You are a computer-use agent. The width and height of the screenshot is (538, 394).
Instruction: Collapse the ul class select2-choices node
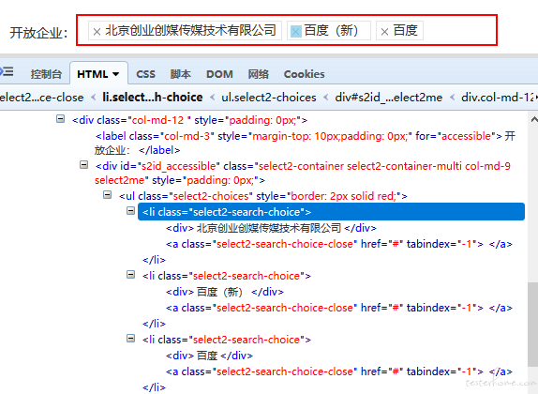point(108,195)
